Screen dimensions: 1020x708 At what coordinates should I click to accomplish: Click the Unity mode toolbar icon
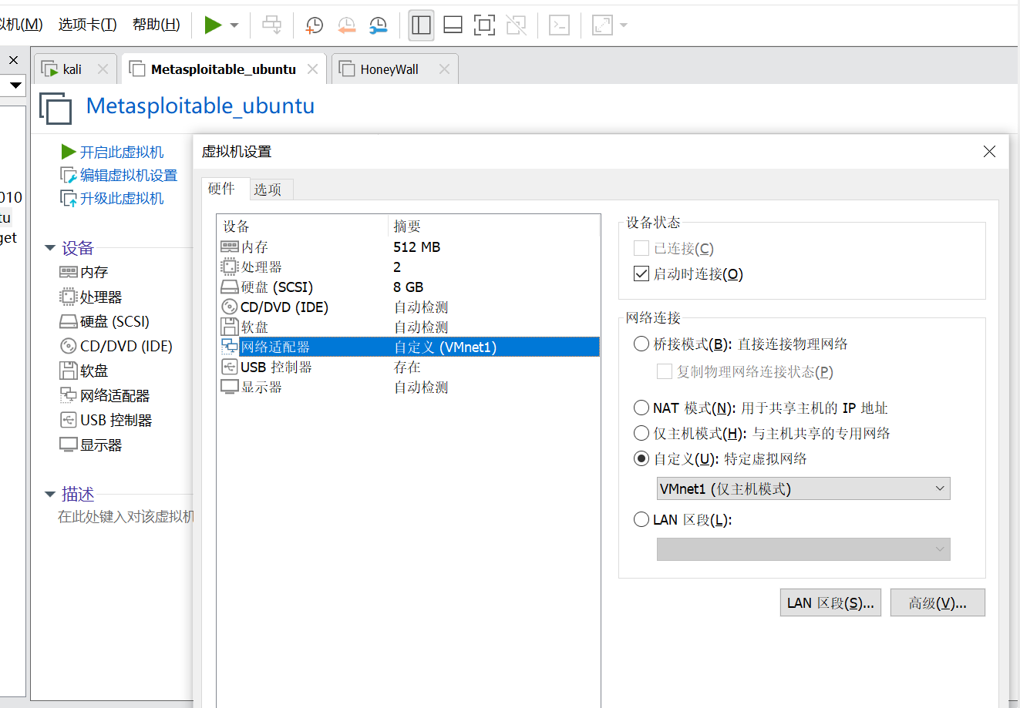pos(516,25)
